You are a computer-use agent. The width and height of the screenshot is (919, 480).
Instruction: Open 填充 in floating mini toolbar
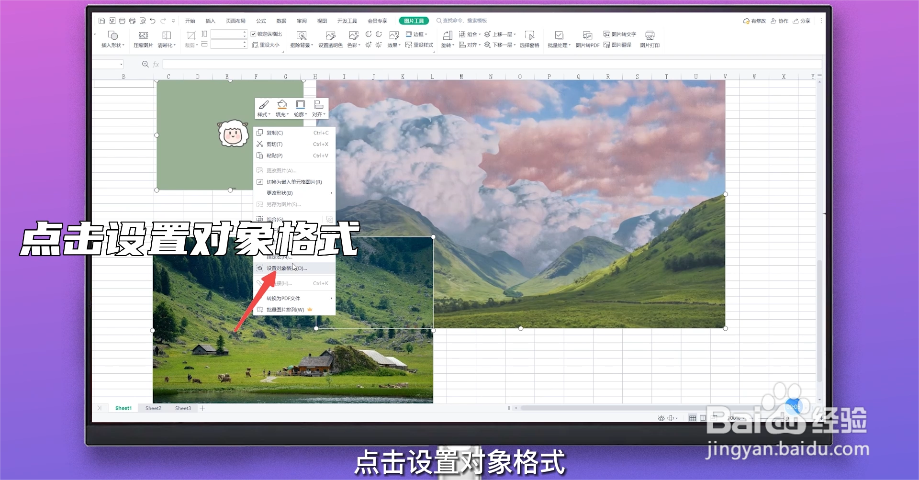282,109
